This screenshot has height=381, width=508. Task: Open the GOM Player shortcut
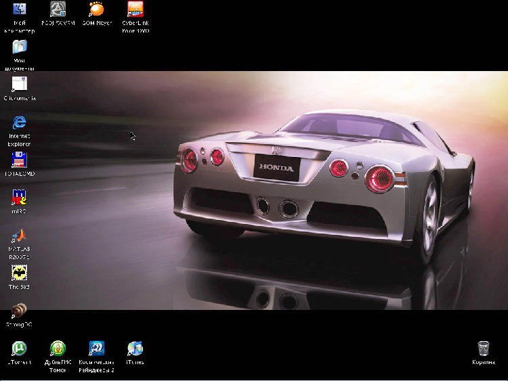click(x=97, y=9)
